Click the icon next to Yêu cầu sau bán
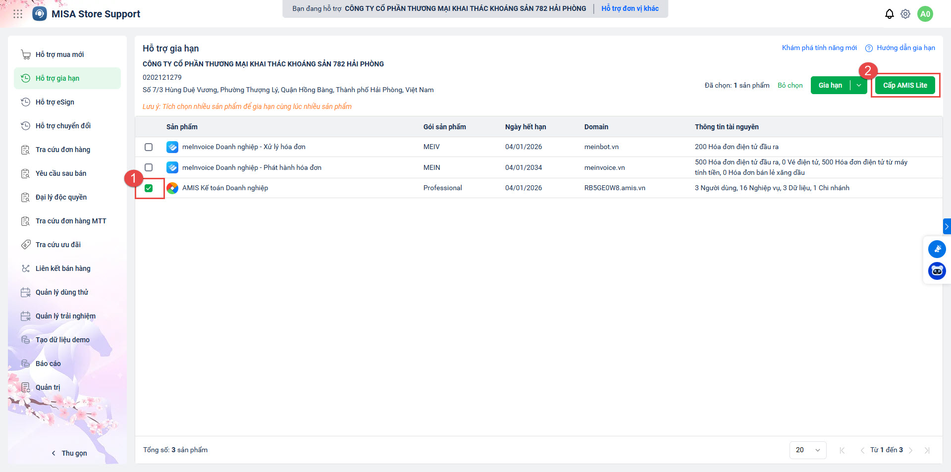Screen dimensions: 951x472 pos(26,173)
